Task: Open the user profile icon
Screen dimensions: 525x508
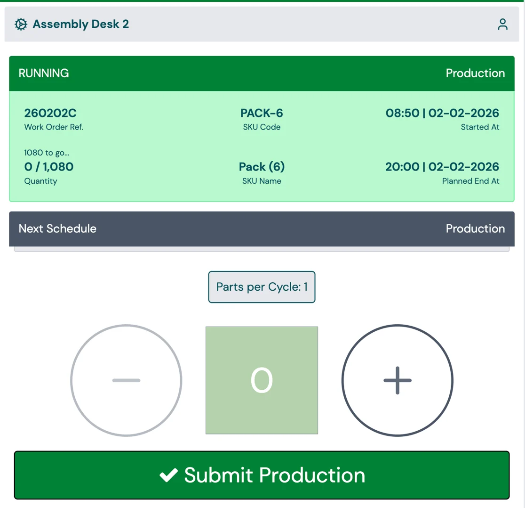Action: [x=502, y=25]
